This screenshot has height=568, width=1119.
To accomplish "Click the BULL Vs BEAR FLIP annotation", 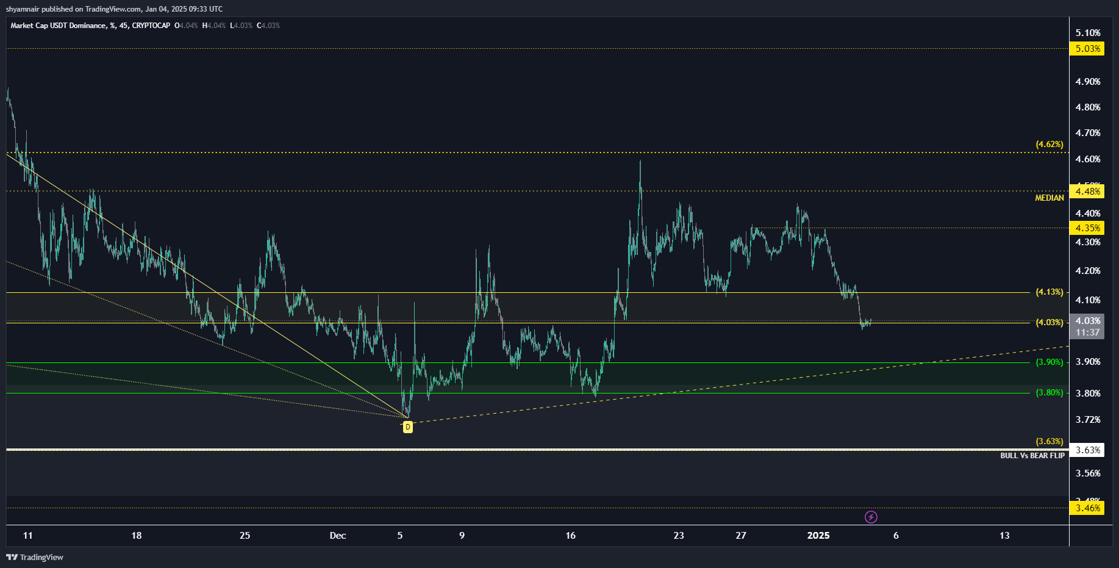I will pos(1032,456).
